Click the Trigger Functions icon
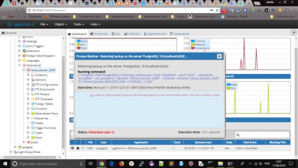This screenshot has width=298, height=168. (x=33, y=128)
